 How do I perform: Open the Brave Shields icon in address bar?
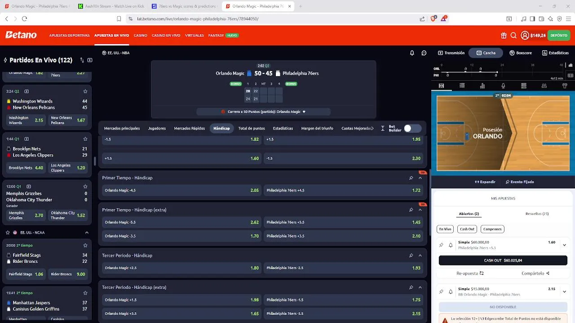click(433, 19)
